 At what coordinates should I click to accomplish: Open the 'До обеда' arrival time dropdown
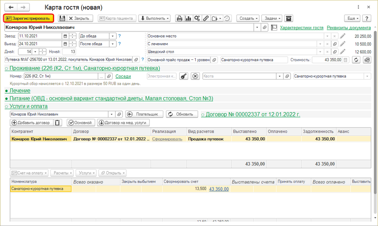pos(113,36)
